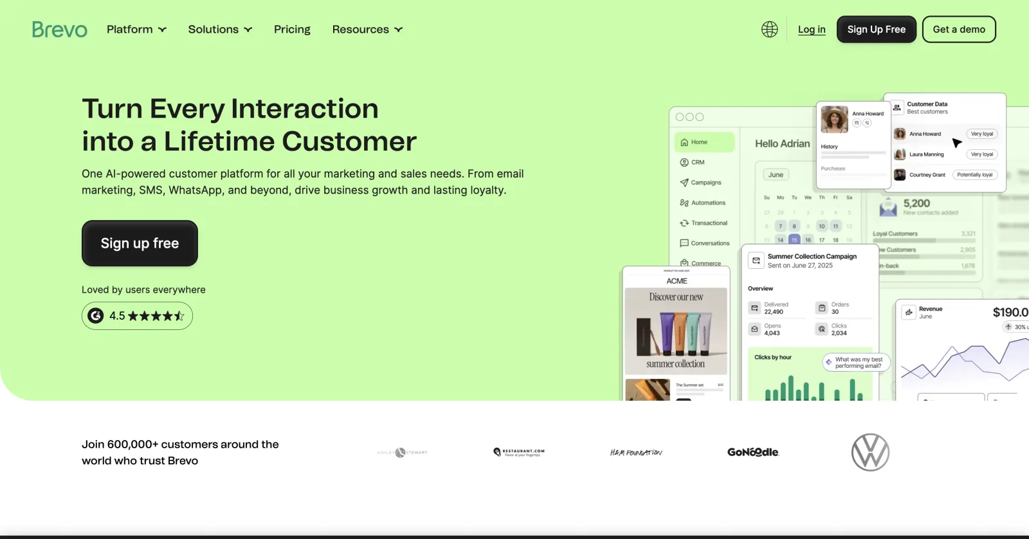The width and height of the screenshot is (1029, 539).
Task: Click the Loyal Customers progress bar
Action: 924,241
